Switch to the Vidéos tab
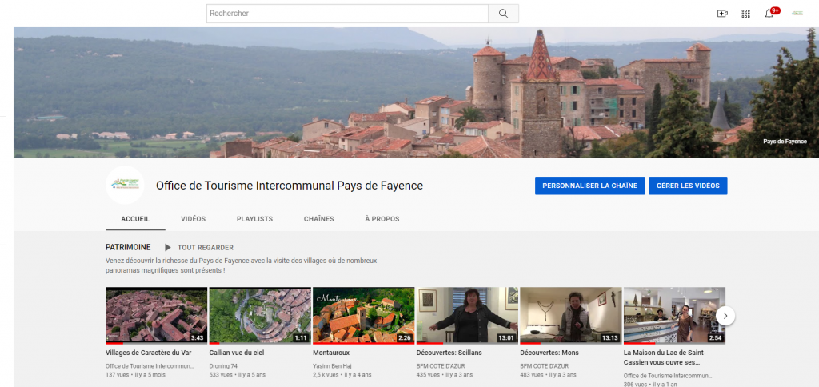Image resolution: width=819 pixels, height=387 pixels. click(193, 219)
